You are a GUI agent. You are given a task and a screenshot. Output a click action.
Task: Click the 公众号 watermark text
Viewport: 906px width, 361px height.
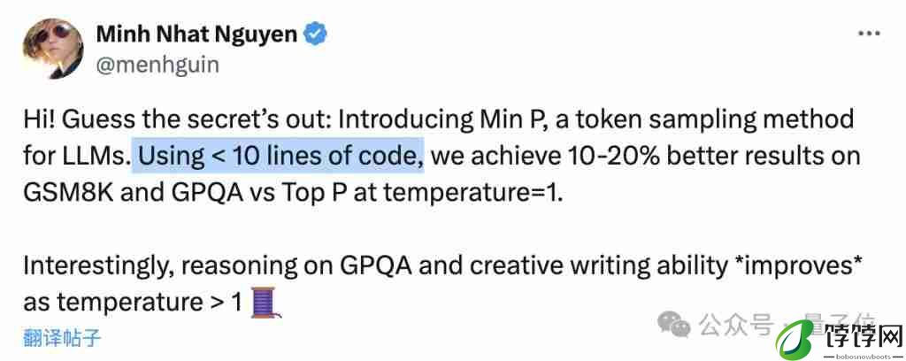[736, 326]
